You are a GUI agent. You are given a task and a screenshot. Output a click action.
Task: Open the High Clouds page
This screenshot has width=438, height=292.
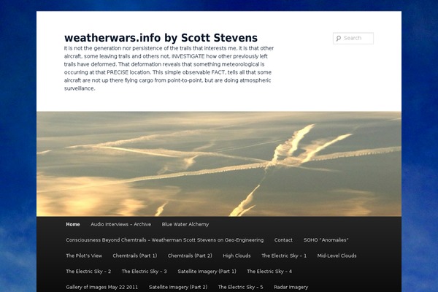click(237, 255)
